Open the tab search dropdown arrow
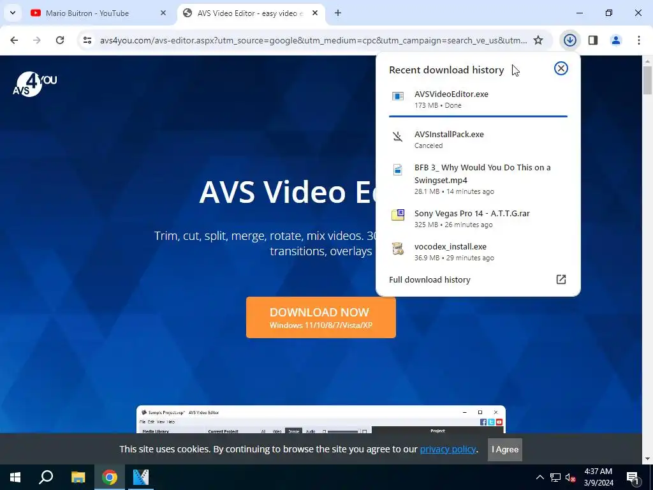The height and width of the screenshot is (490, 653). (x=13, y=13)
